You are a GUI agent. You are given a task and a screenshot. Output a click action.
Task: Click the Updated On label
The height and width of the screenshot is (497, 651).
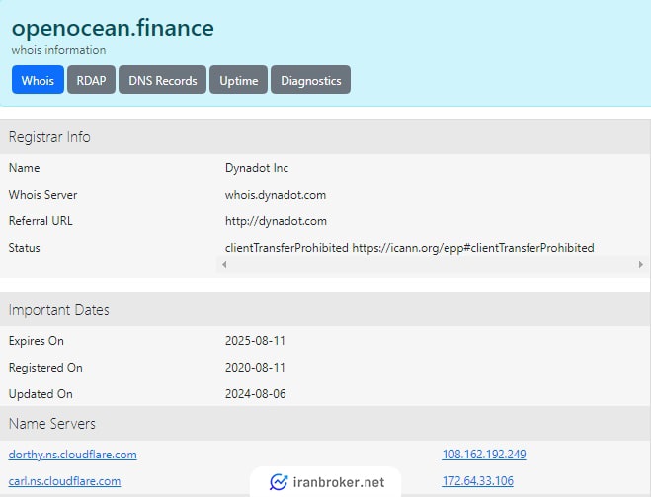[x=41, y=394]
